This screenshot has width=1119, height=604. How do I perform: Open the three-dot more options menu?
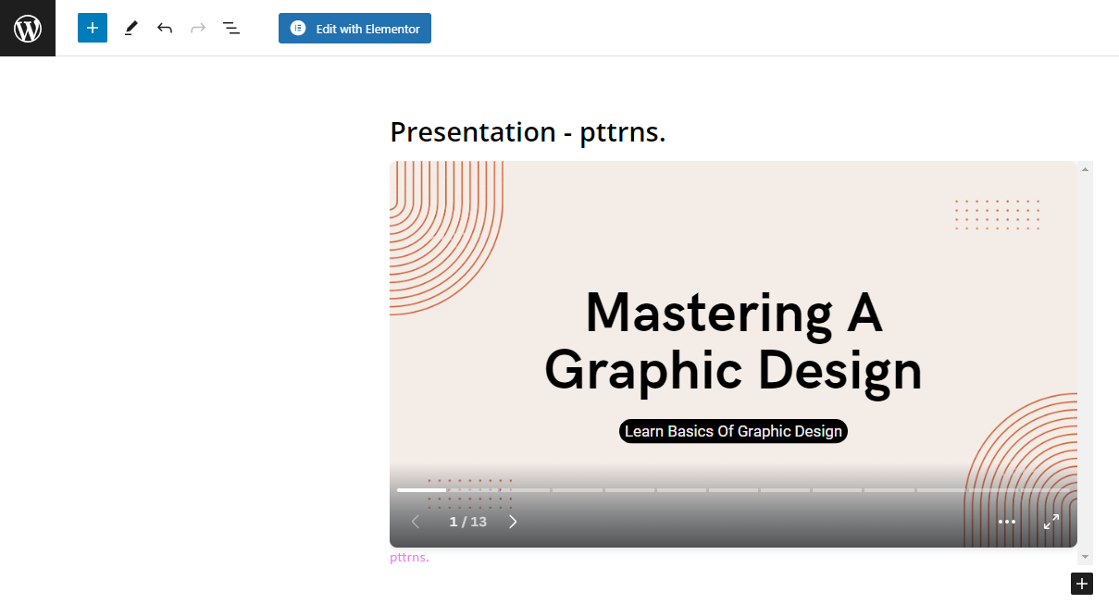[x=1007, y=522]
